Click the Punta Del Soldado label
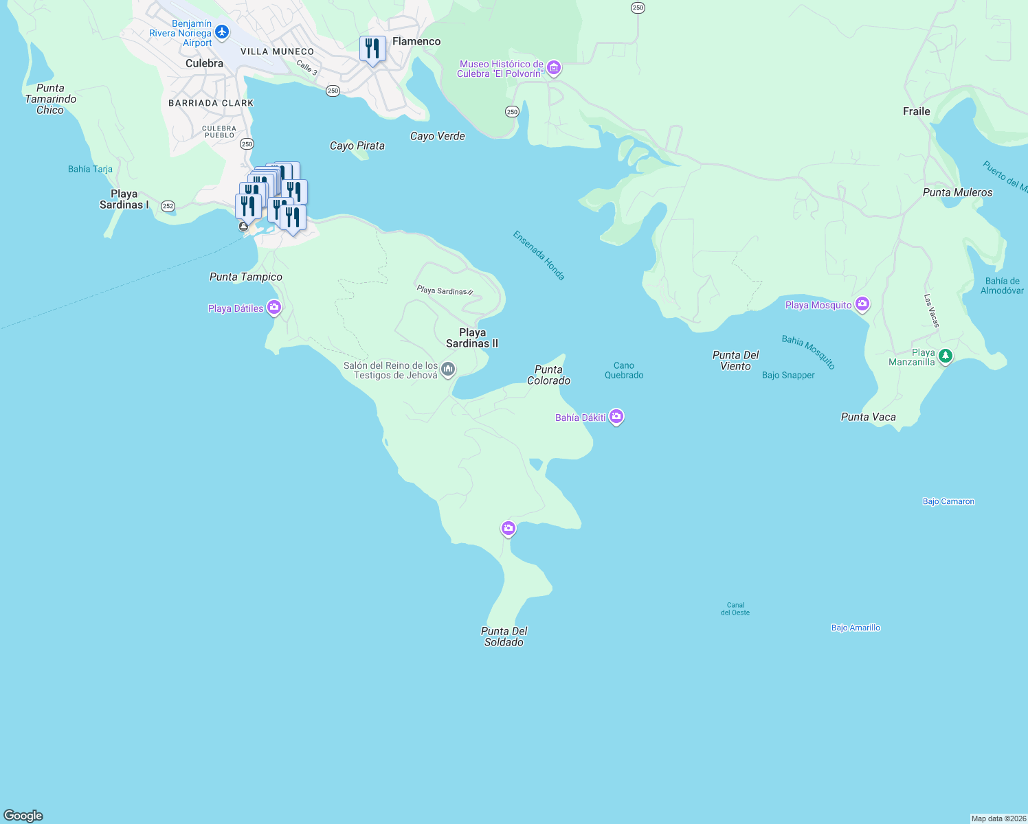This screenshot has height=824, width=1028. [x=504, y=637]
